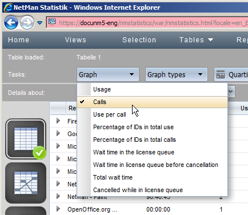
Task: Select the checked Calls menu entry
Action: (152, 102)
